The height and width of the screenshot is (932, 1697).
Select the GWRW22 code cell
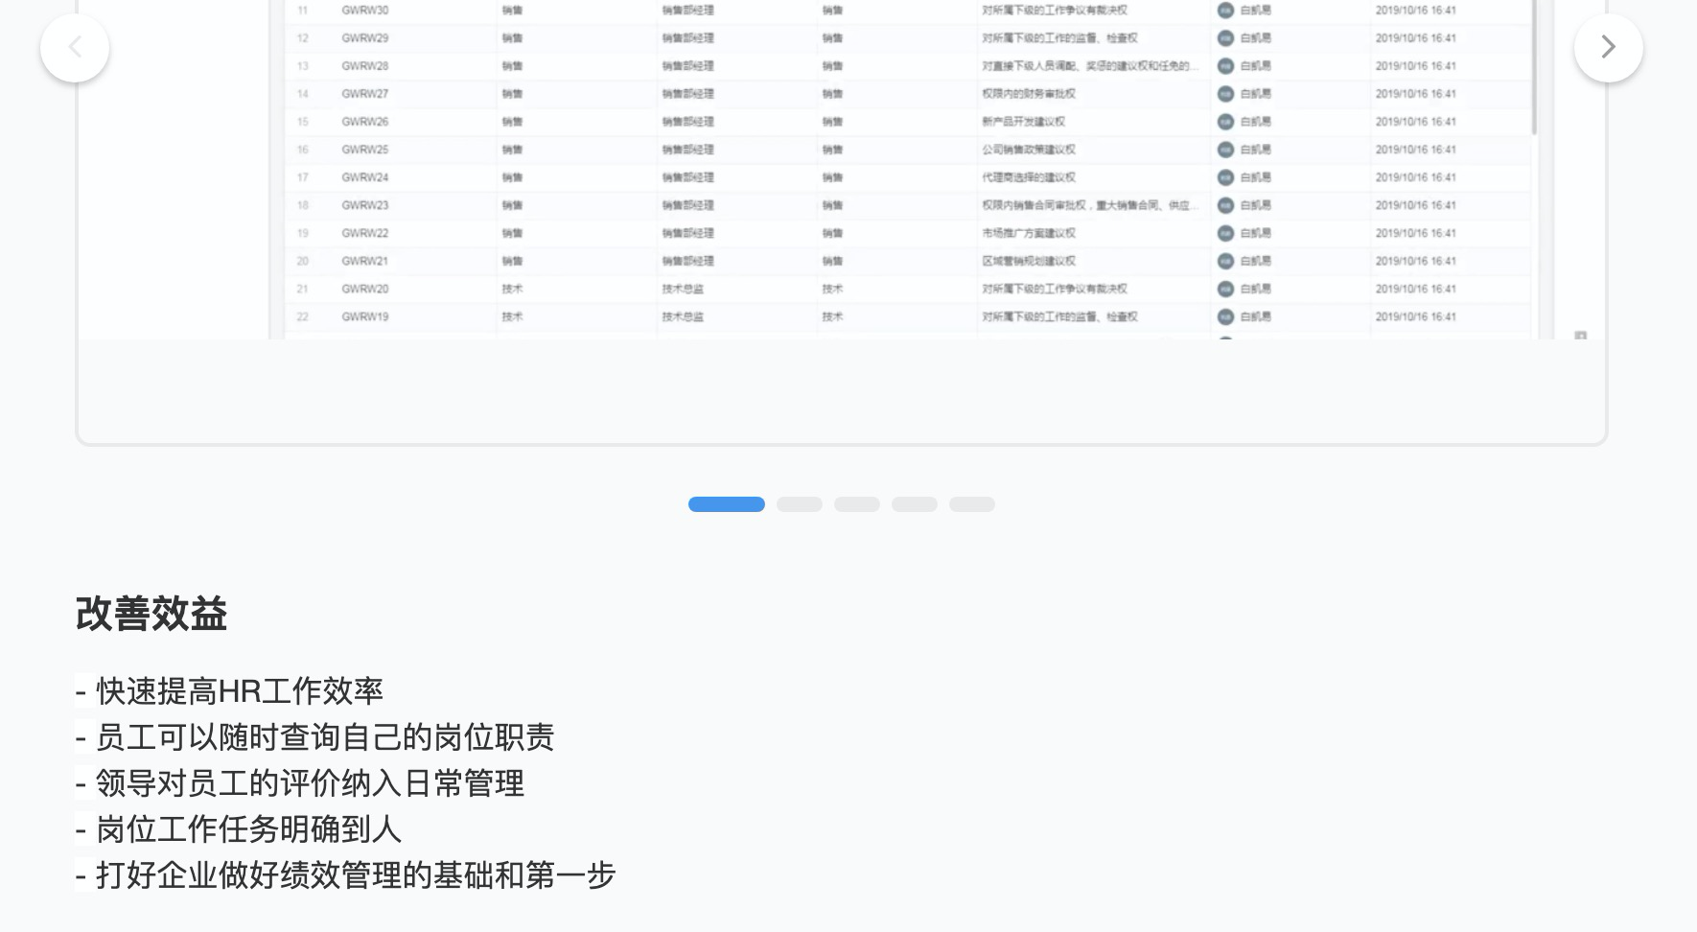(365, 233)
